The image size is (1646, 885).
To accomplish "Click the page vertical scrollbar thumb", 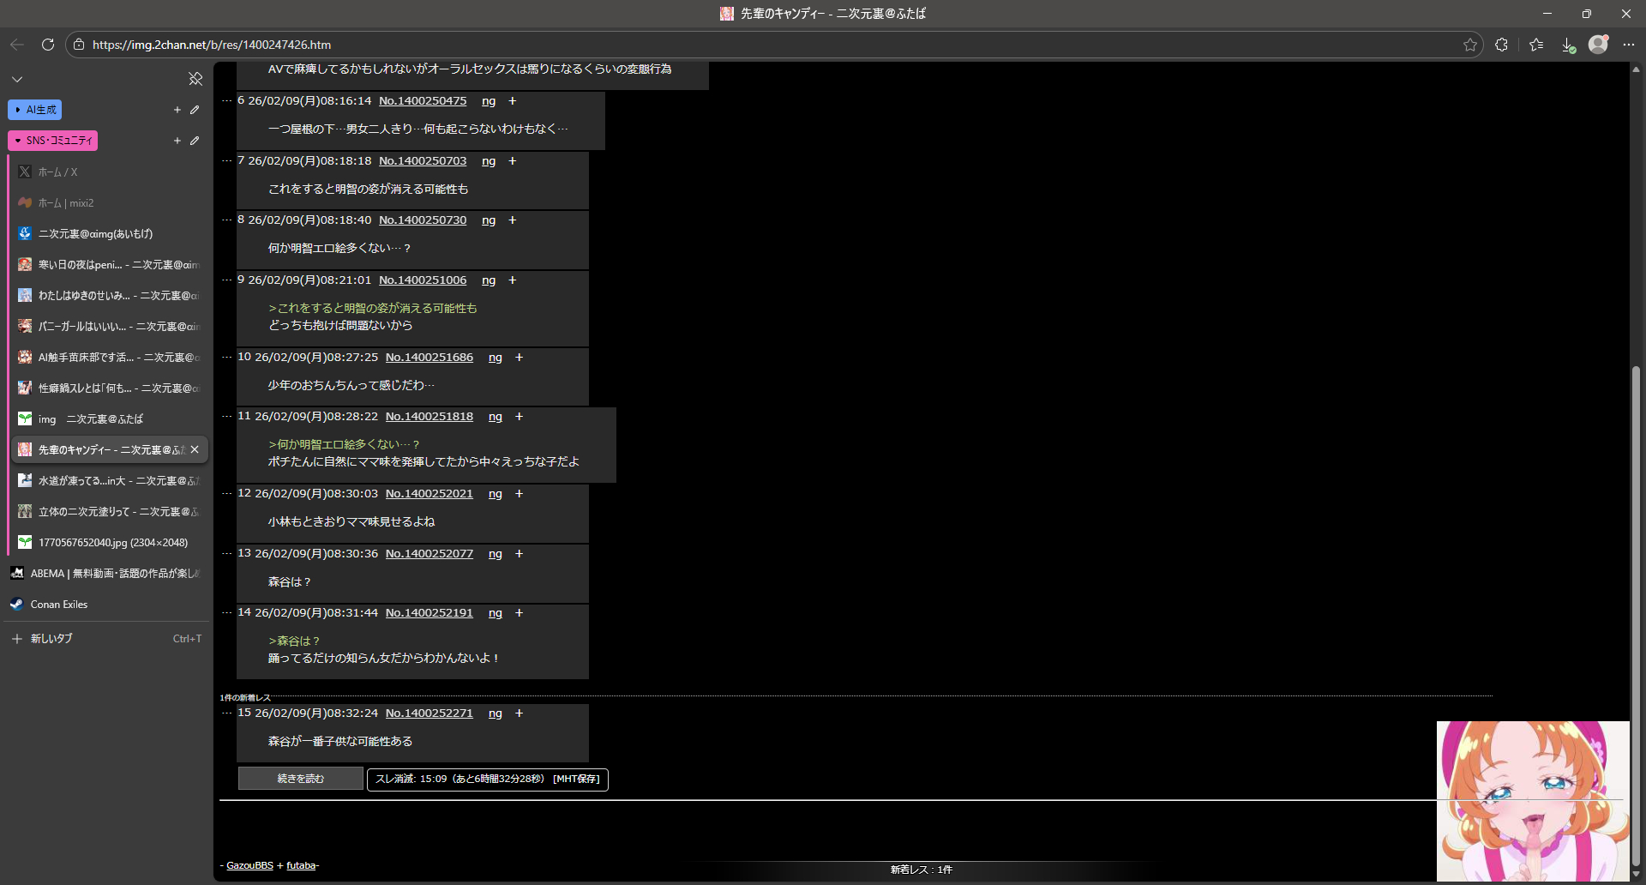I will coord(1636,617).
